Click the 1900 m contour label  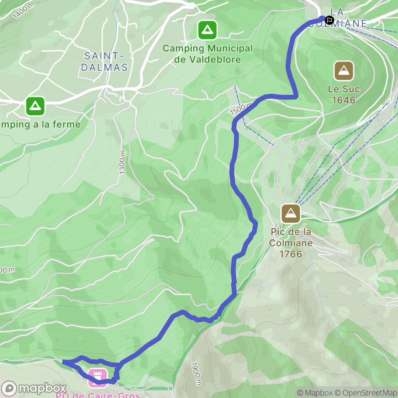pyautogui.click(x=196, y=374)
